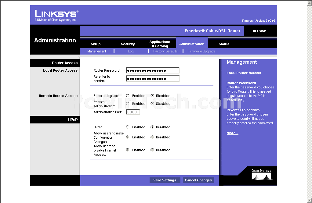The height and width of the screenshot is (203, 312).
Task: Click the Firmware Version 2.00.02 text
Action: 259,21
